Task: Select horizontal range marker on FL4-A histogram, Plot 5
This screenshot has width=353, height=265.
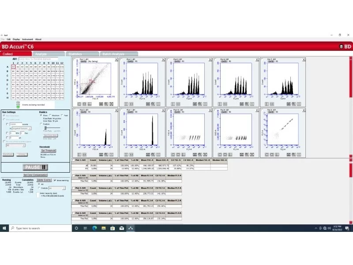Action: click(272, 104)
